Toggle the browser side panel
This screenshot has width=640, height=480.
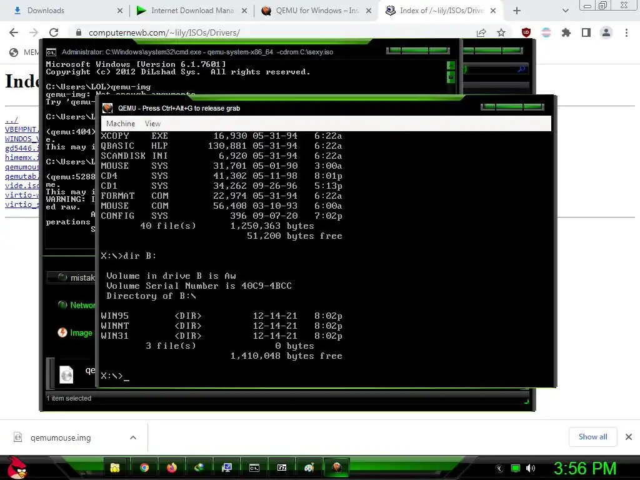(586, 32)
